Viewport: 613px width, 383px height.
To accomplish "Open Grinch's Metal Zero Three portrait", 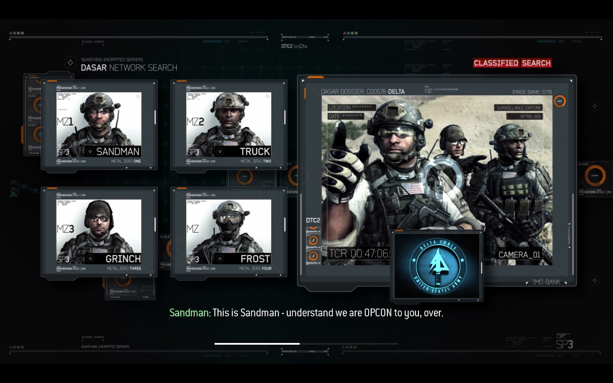I will coord(99,232).
